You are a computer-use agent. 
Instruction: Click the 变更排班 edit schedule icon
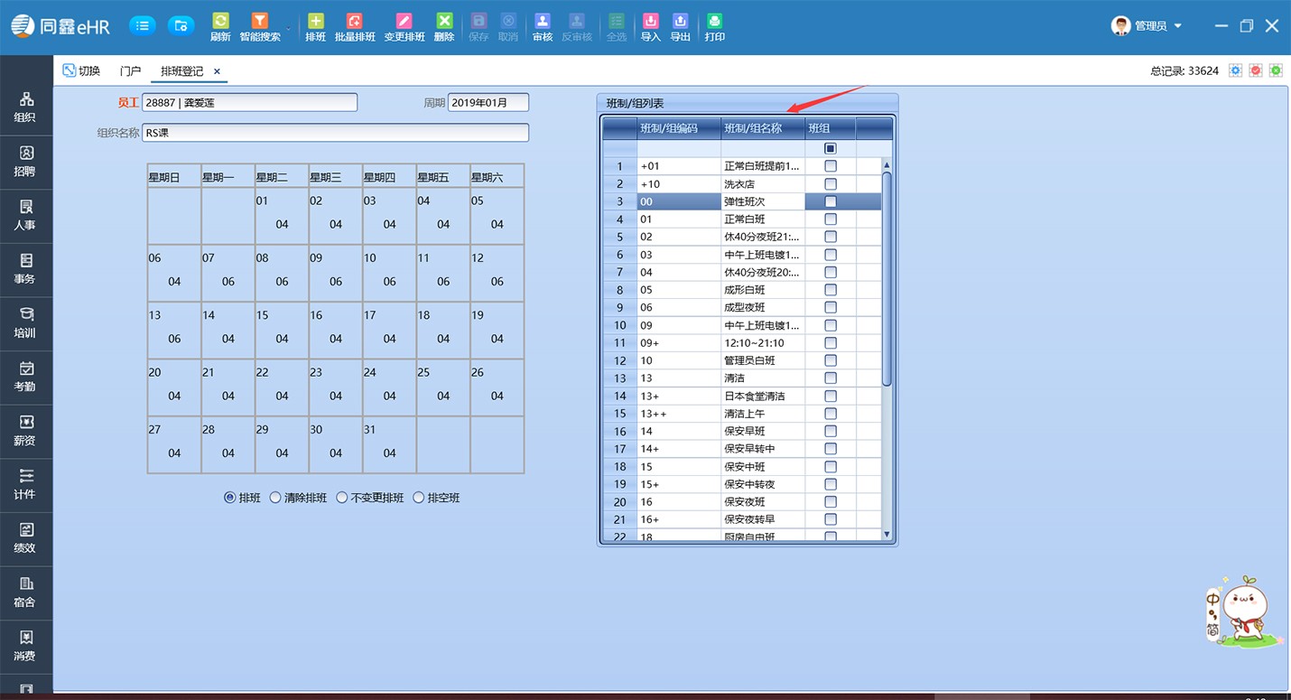[404, 26]
